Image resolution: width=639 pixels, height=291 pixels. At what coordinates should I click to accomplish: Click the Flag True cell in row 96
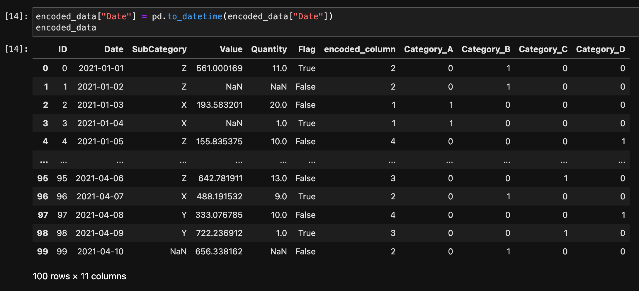(307, 196)
